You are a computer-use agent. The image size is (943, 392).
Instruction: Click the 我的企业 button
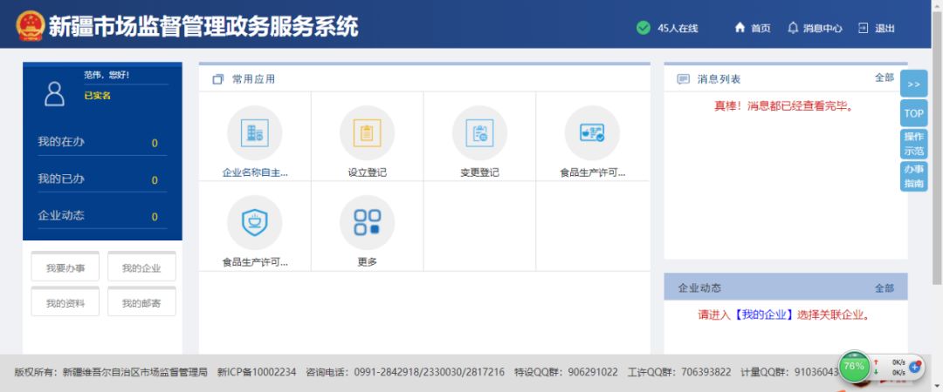tap(141, 268)
